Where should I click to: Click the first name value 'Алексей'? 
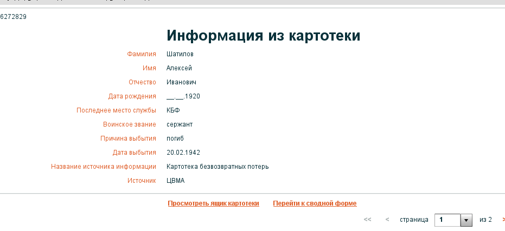pyautogui.click(x=179, y=68)
